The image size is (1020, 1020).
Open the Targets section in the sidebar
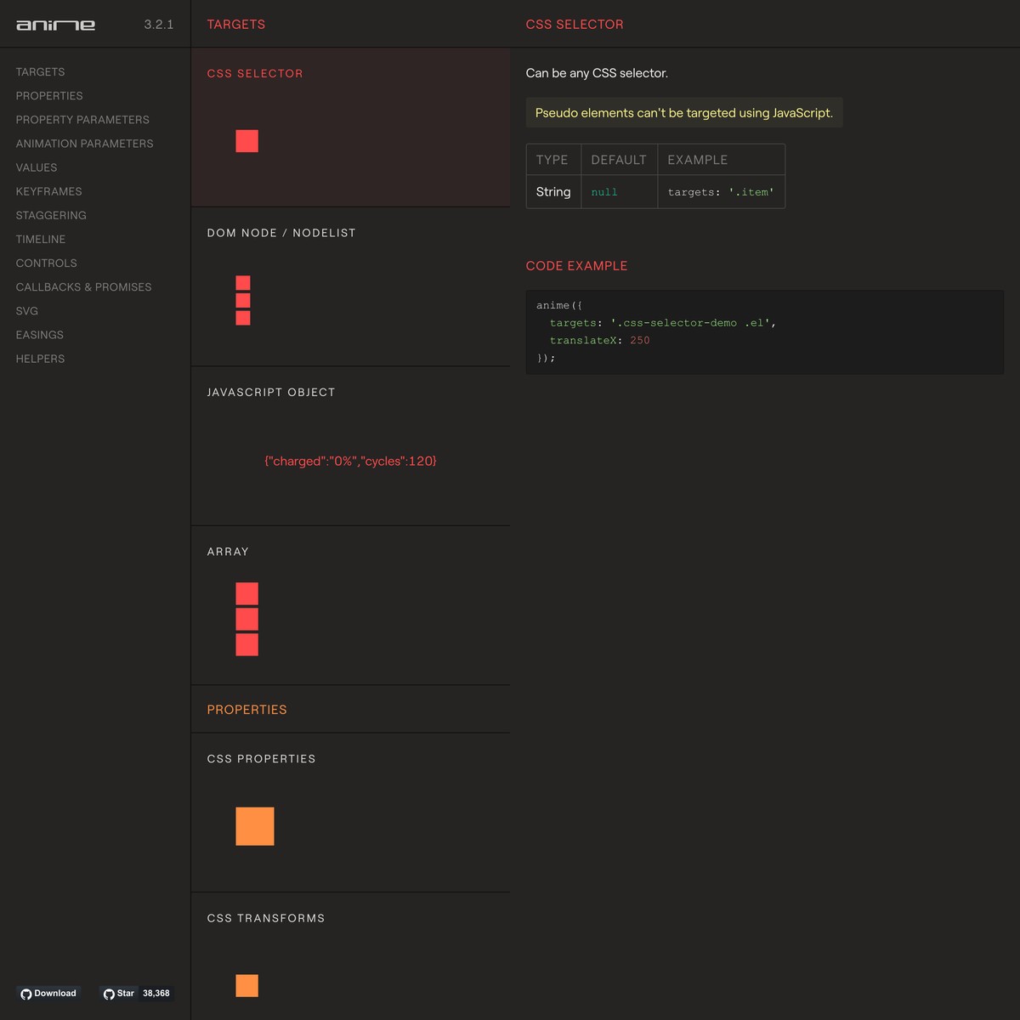40,72
